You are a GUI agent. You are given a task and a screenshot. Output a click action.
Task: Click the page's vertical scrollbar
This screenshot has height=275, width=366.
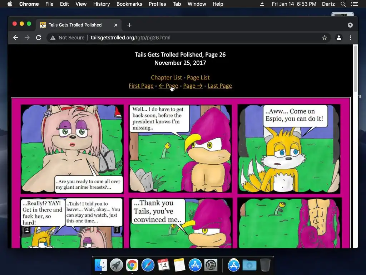point(356,69)
